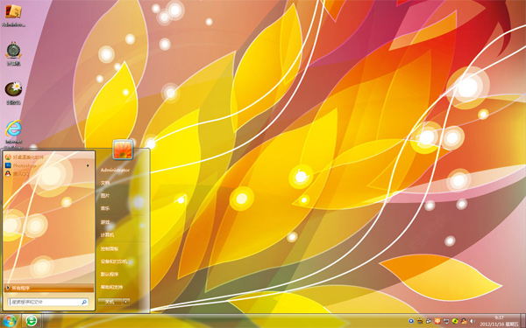Launch 腾讯QQ from the Start menu
The height and width of the screenshot is (328, 526).
[x=18, y=174]
